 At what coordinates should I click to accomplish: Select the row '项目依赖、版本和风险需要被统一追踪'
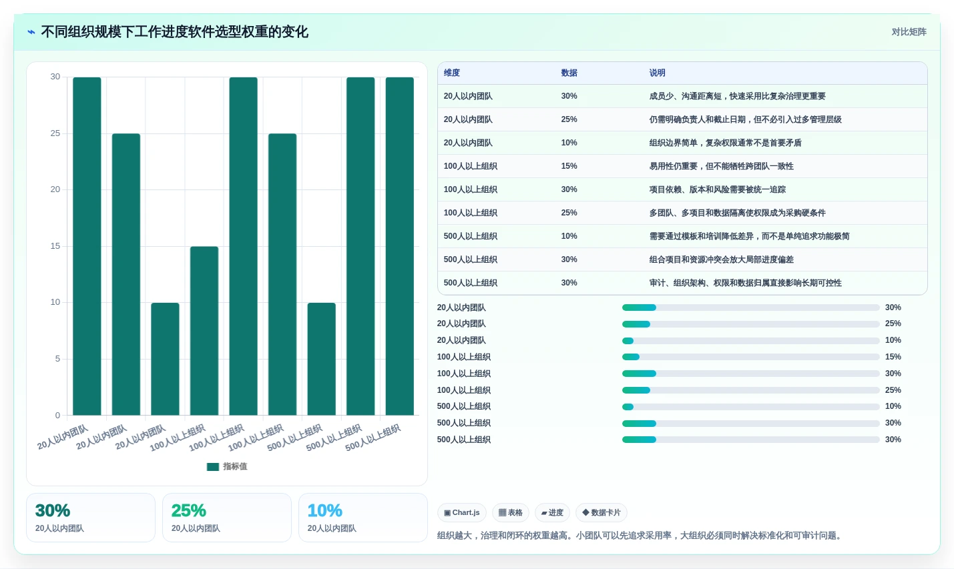tap(682, 189)
